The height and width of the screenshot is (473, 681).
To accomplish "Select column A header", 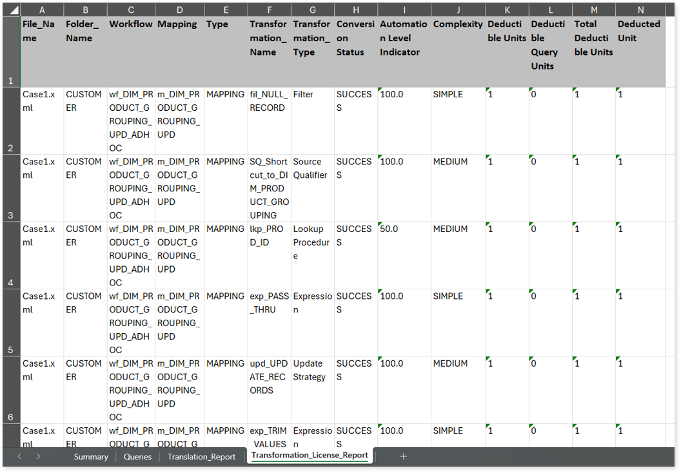I will click(x=42, y=10).
